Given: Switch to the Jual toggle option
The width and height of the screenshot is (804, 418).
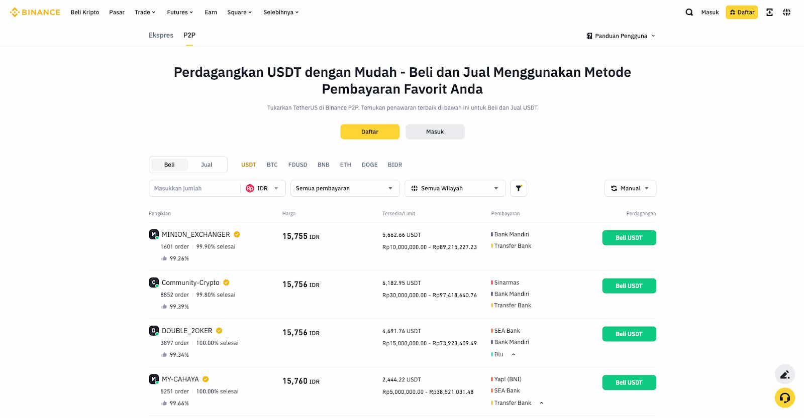Looking at the screenshot, I should [207, 165].
